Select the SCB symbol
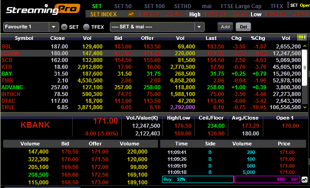The image size is (310, 188). point(7,60)
